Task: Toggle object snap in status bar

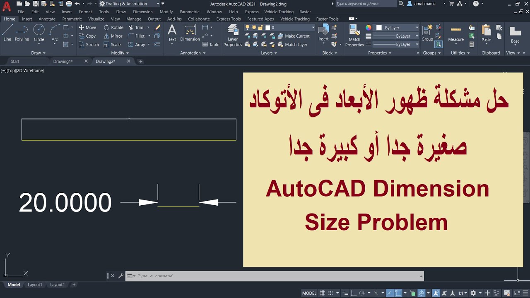Action: [x=398, y=293]
